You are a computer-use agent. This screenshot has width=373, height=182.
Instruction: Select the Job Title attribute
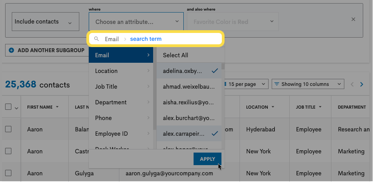tap(121, 86)
